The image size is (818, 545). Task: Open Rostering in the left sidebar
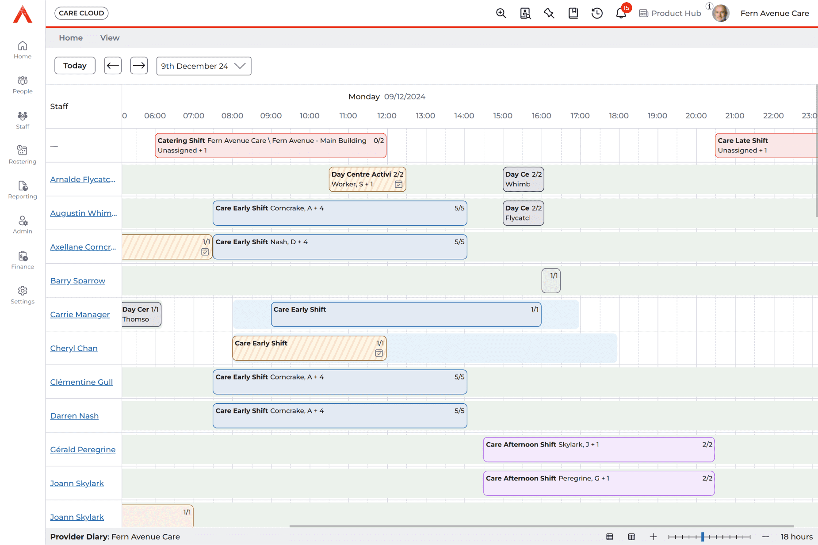coord(23,155)
